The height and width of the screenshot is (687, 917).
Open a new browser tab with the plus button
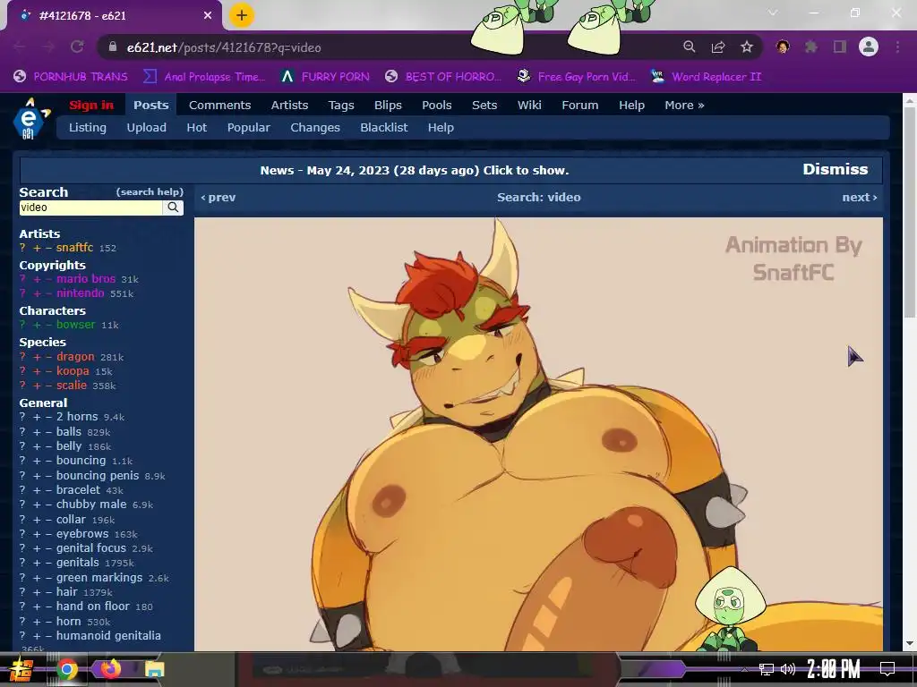tap(241, 15)
